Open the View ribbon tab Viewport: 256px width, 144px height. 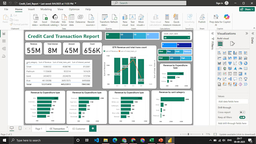[x=60, y=9]
